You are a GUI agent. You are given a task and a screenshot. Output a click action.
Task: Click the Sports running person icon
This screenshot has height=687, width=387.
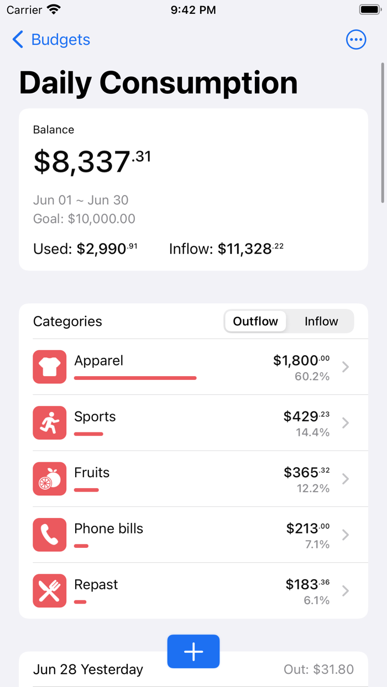pyautogui.click(x=49, y=422)
